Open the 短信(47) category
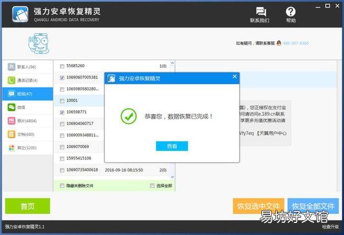This screenshot has width=344, height=235. point(28,93)
